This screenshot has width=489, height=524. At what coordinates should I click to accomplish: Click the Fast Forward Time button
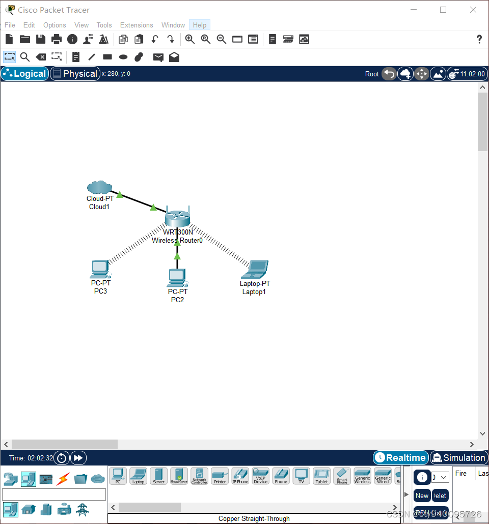click(x=78, y=458)
